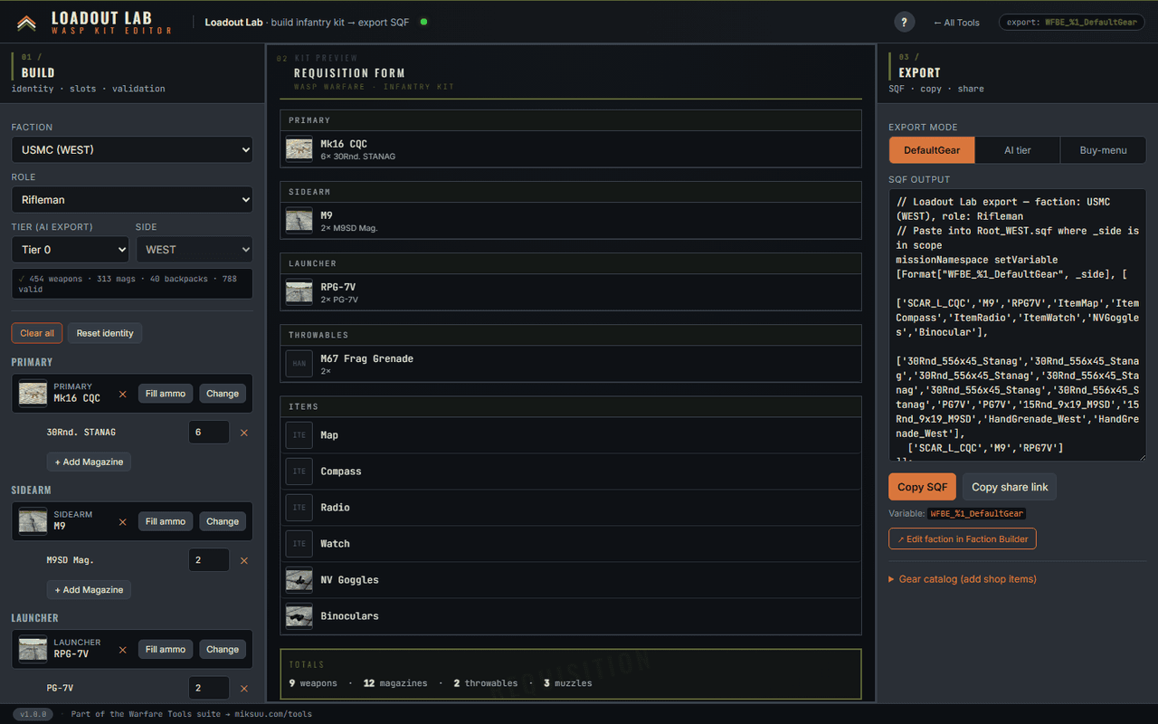The width and height of the screenshot is (1158, 724).
Task: Add Magazine under the primary weapon
Action: click(90, 462)
